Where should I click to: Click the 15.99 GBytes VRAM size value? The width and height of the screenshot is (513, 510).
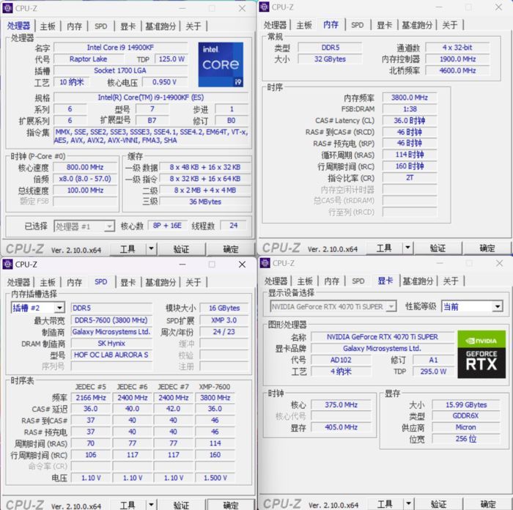[x=466, y=404]
